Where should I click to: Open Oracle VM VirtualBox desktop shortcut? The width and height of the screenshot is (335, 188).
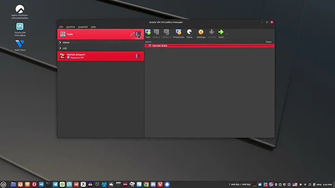[20, 29]
